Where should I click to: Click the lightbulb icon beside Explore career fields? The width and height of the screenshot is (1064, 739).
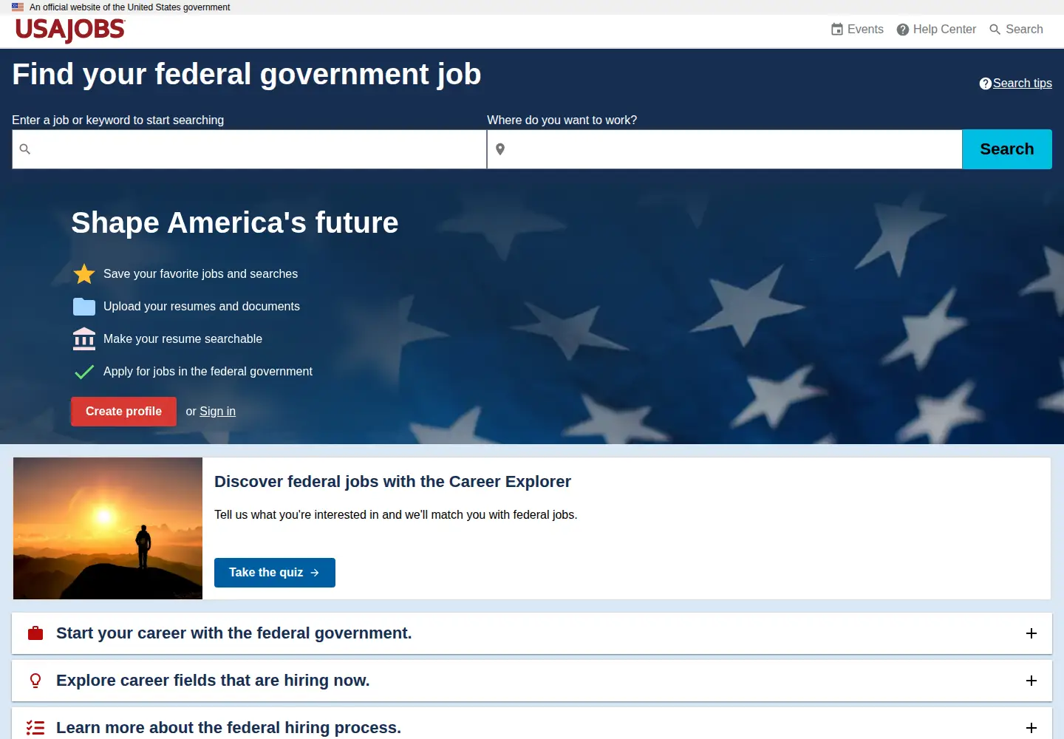tap(35, 681)
